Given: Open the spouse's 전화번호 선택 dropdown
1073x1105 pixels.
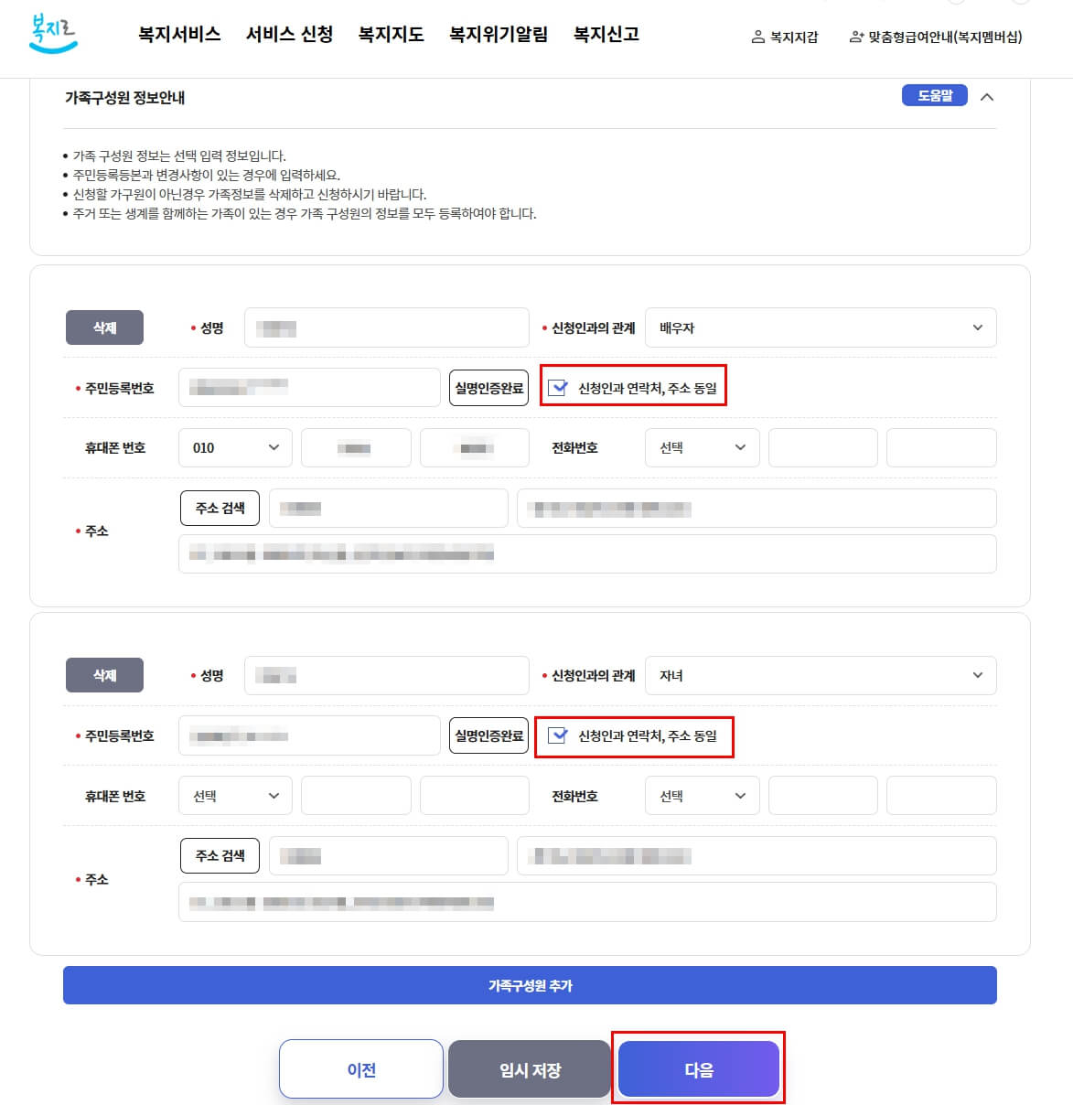Looking at the screenshot, I should (702, 447).
